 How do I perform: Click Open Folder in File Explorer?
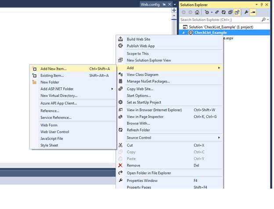[169, 173]
